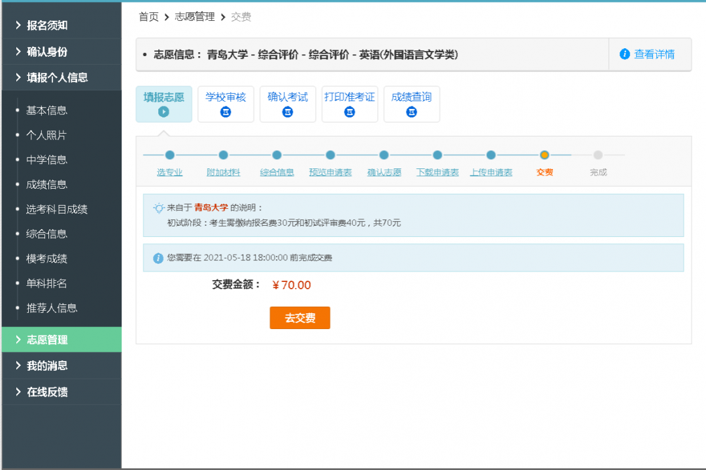Click the orange 交费 step circle
This screenshot has width=706, height=470.
coord(545,155)
